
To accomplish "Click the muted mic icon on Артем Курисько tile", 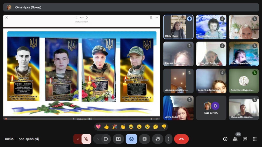I will (x=222, y=19).
